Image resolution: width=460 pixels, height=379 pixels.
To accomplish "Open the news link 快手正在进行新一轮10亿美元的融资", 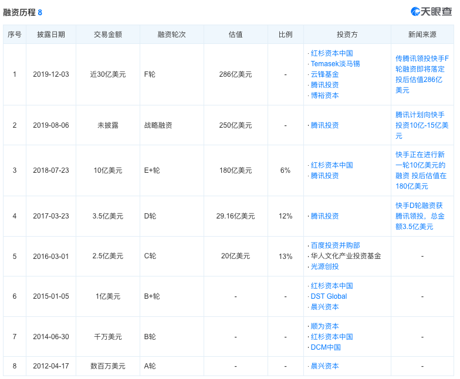I will (421, 170).
